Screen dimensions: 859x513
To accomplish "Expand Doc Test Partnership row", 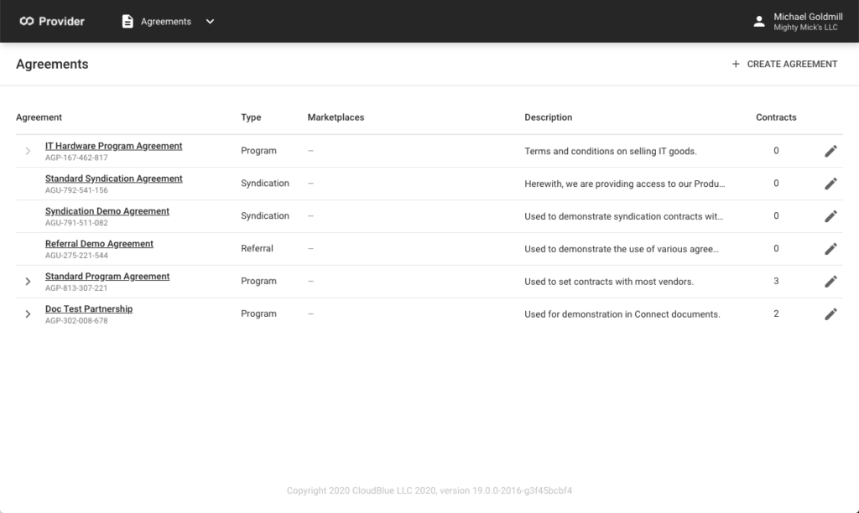I will point(28,314).
